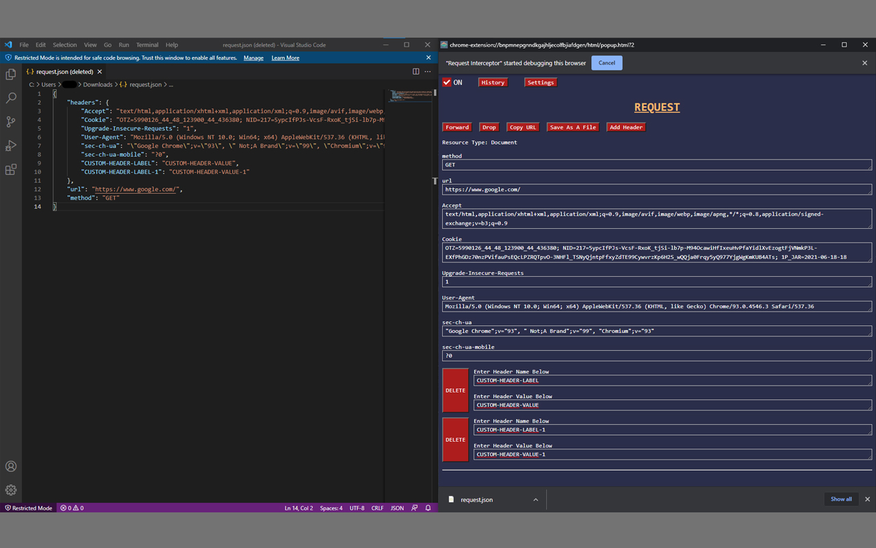Open the editor More Actions ellipsis menu
876x548 pixels.
(428, 71)
